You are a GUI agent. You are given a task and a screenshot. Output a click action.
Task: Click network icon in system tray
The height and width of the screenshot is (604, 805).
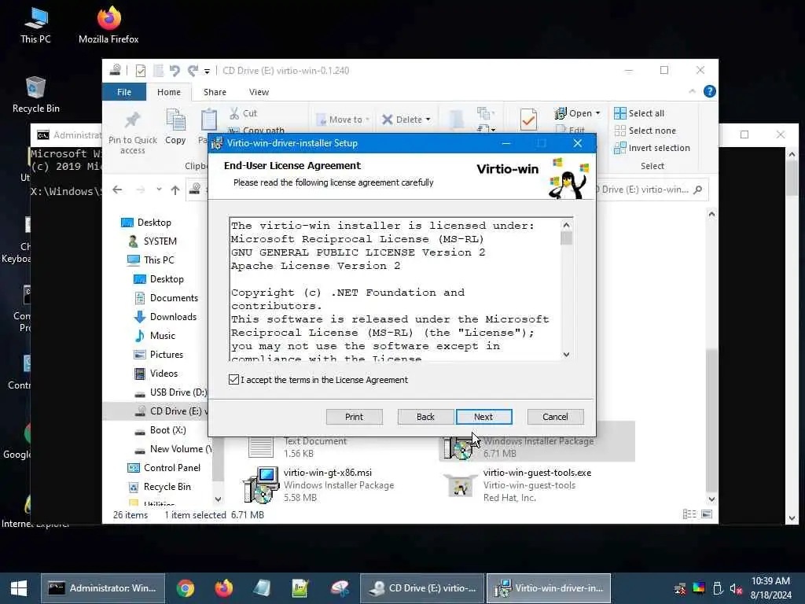[x=680, y=588]
